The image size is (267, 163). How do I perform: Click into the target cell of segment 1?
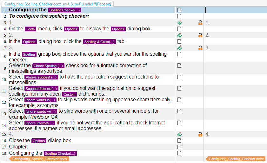[235, 10]
